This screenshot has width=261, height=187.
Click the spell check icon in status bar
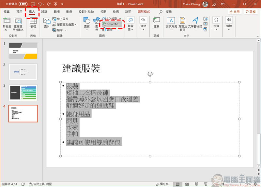tap(23, 184)
